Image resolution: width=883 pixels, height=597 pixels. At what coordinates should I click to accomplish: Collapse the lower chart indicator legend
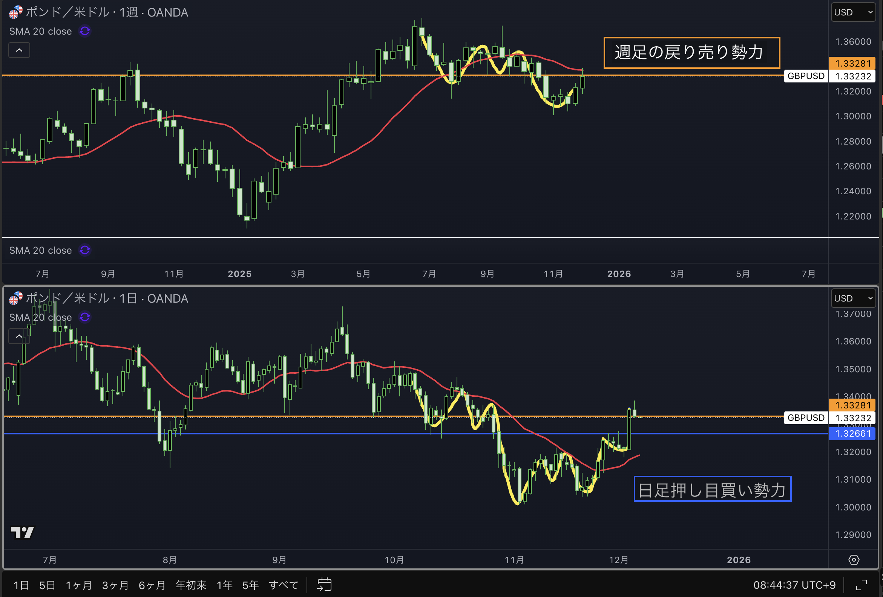[x=19, y=336]
